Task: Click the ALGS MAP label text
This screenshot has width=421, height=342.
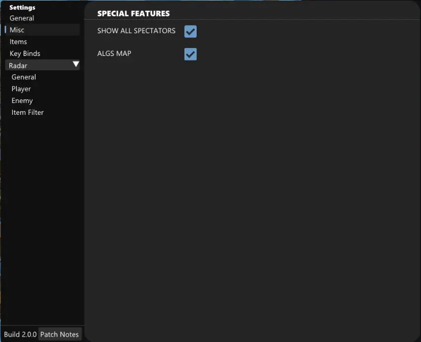Action: pyautogui.click(x=114, y=53)
